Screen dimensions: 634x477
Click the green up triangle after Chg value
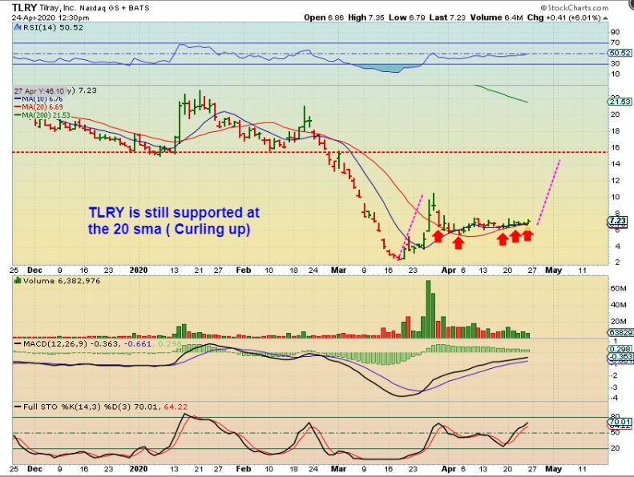(x=605, y=18)
